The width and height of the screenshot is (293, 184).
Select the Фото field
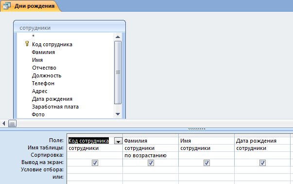click(38, 114)
